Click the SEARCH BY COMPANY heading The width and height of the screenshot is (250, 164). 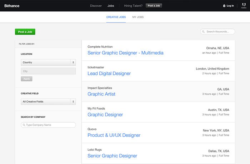click(x=33, y=117)
